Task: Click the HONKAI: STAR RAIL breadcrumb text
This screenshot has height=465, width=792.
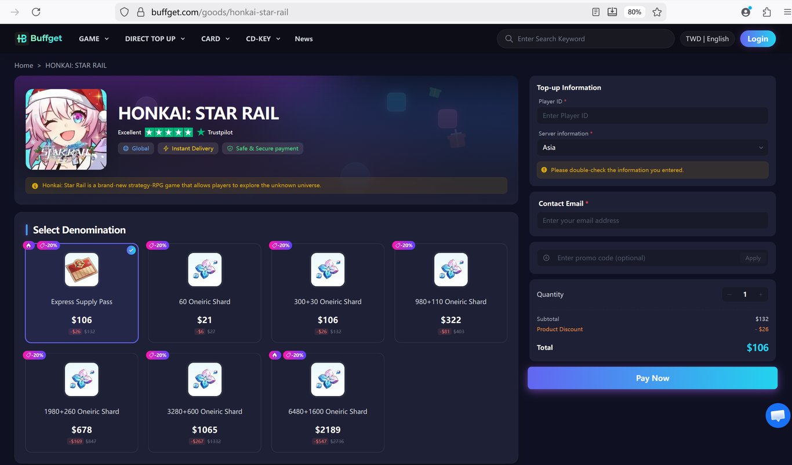Action: pos(76,65)
